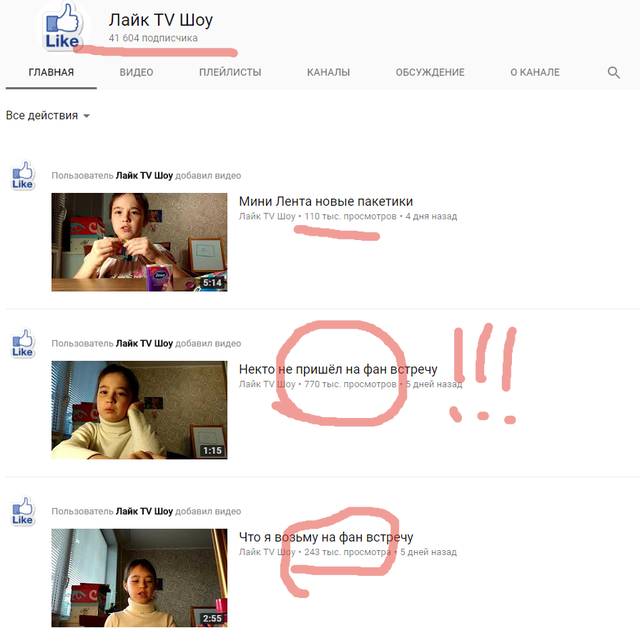Click bold Лайк TV Шоу above Мини Лента video
This screenshot has width=640, height=638.
[x=144, y=176]
